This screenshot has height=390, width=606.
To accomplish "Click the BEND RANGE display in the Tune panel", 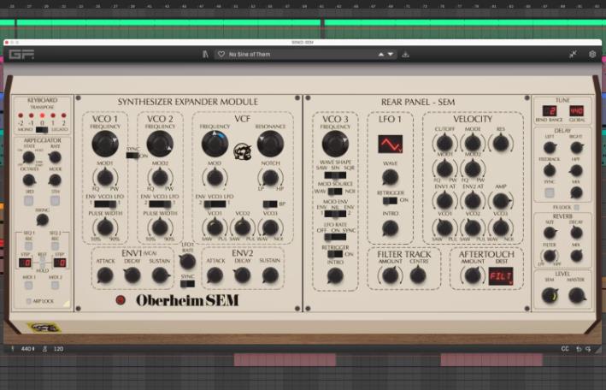I will (x=550, y=111).
